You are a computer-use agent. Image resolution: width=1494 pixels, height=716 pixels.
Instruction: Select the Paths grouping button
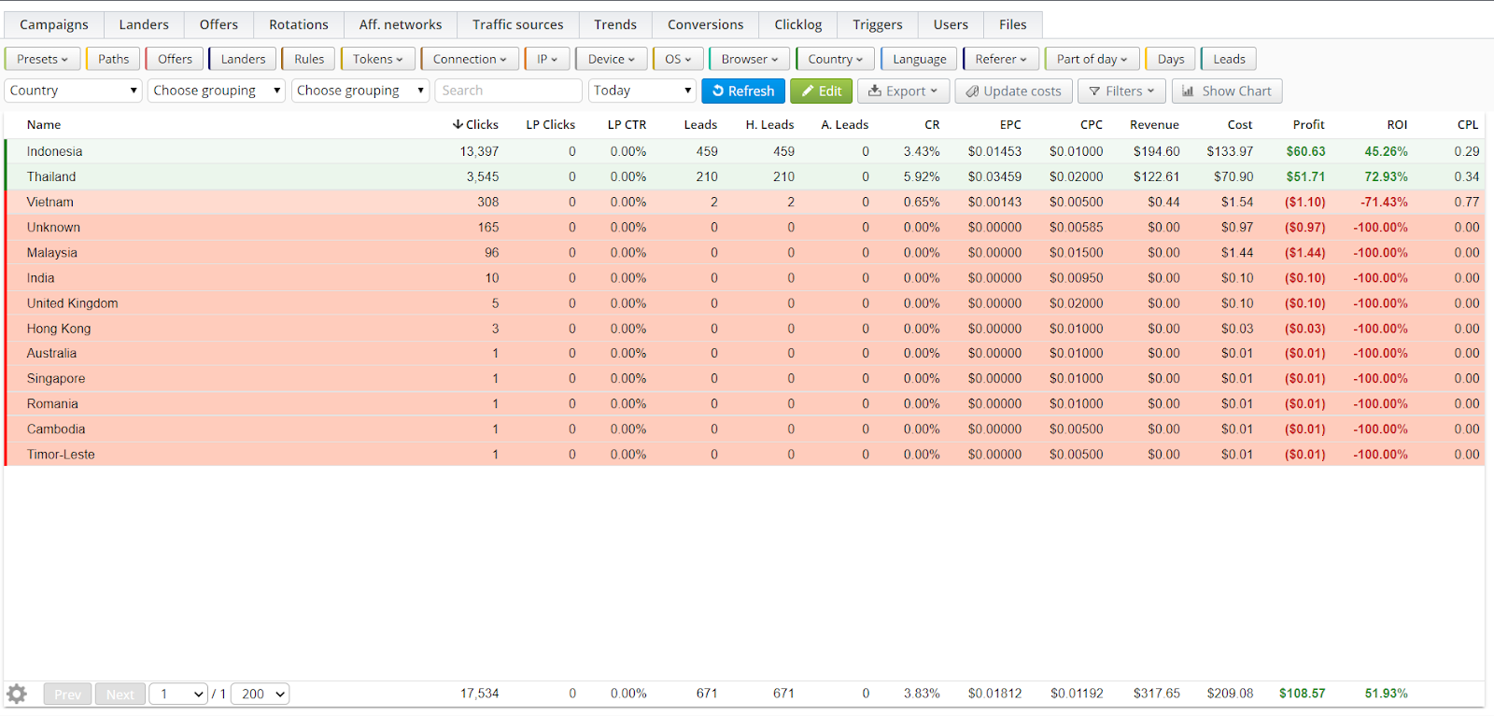pyautogui.click(x=114, y=59)
